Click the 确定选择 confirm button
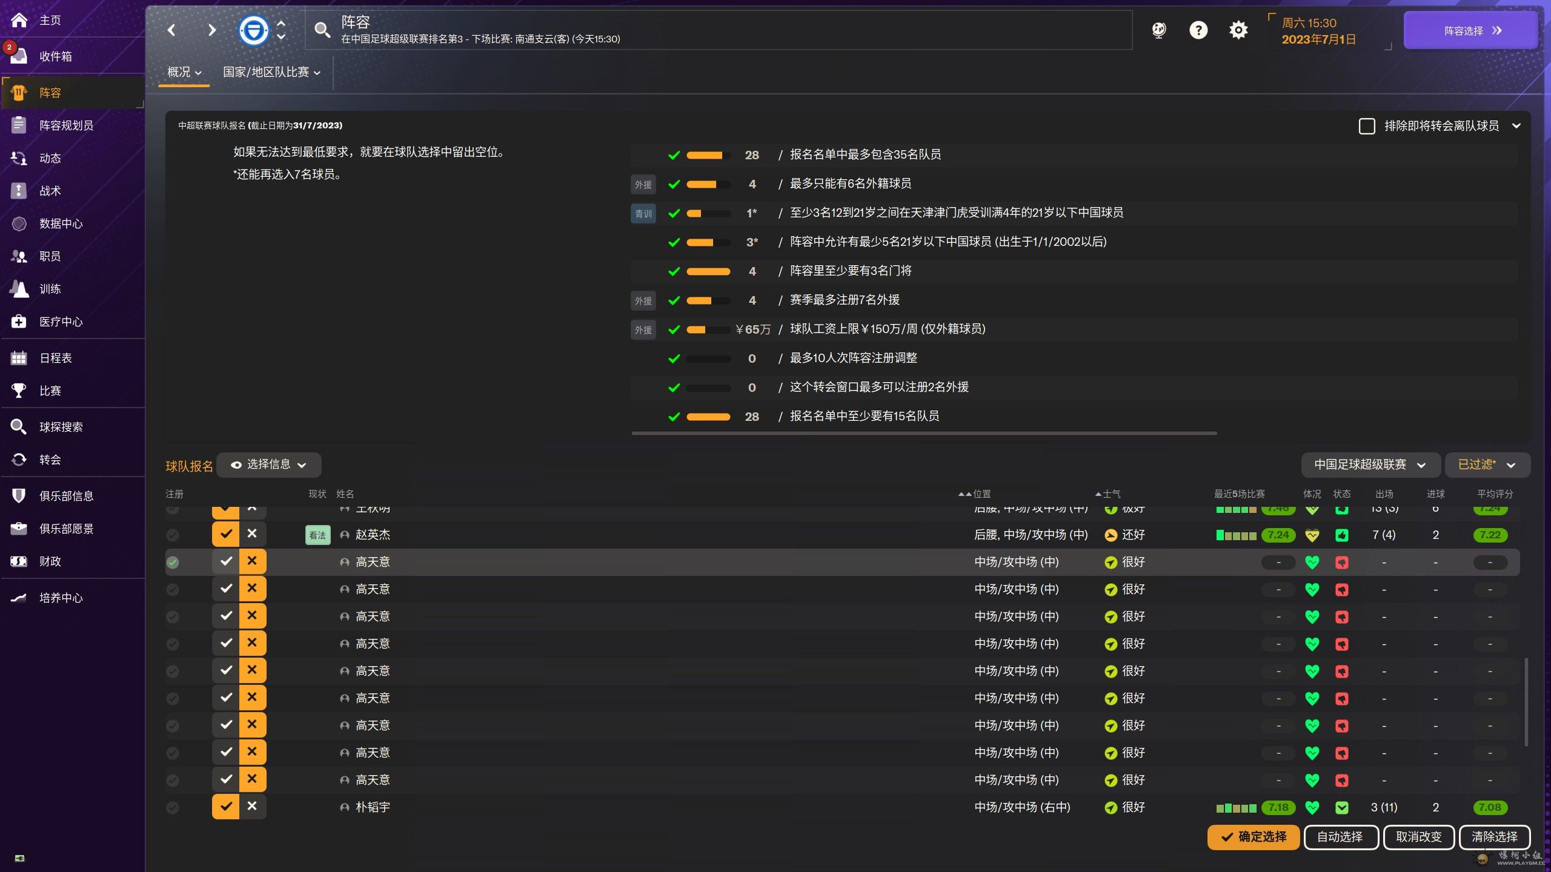This screenshot has width=1551, height=872. [1253, 837]
